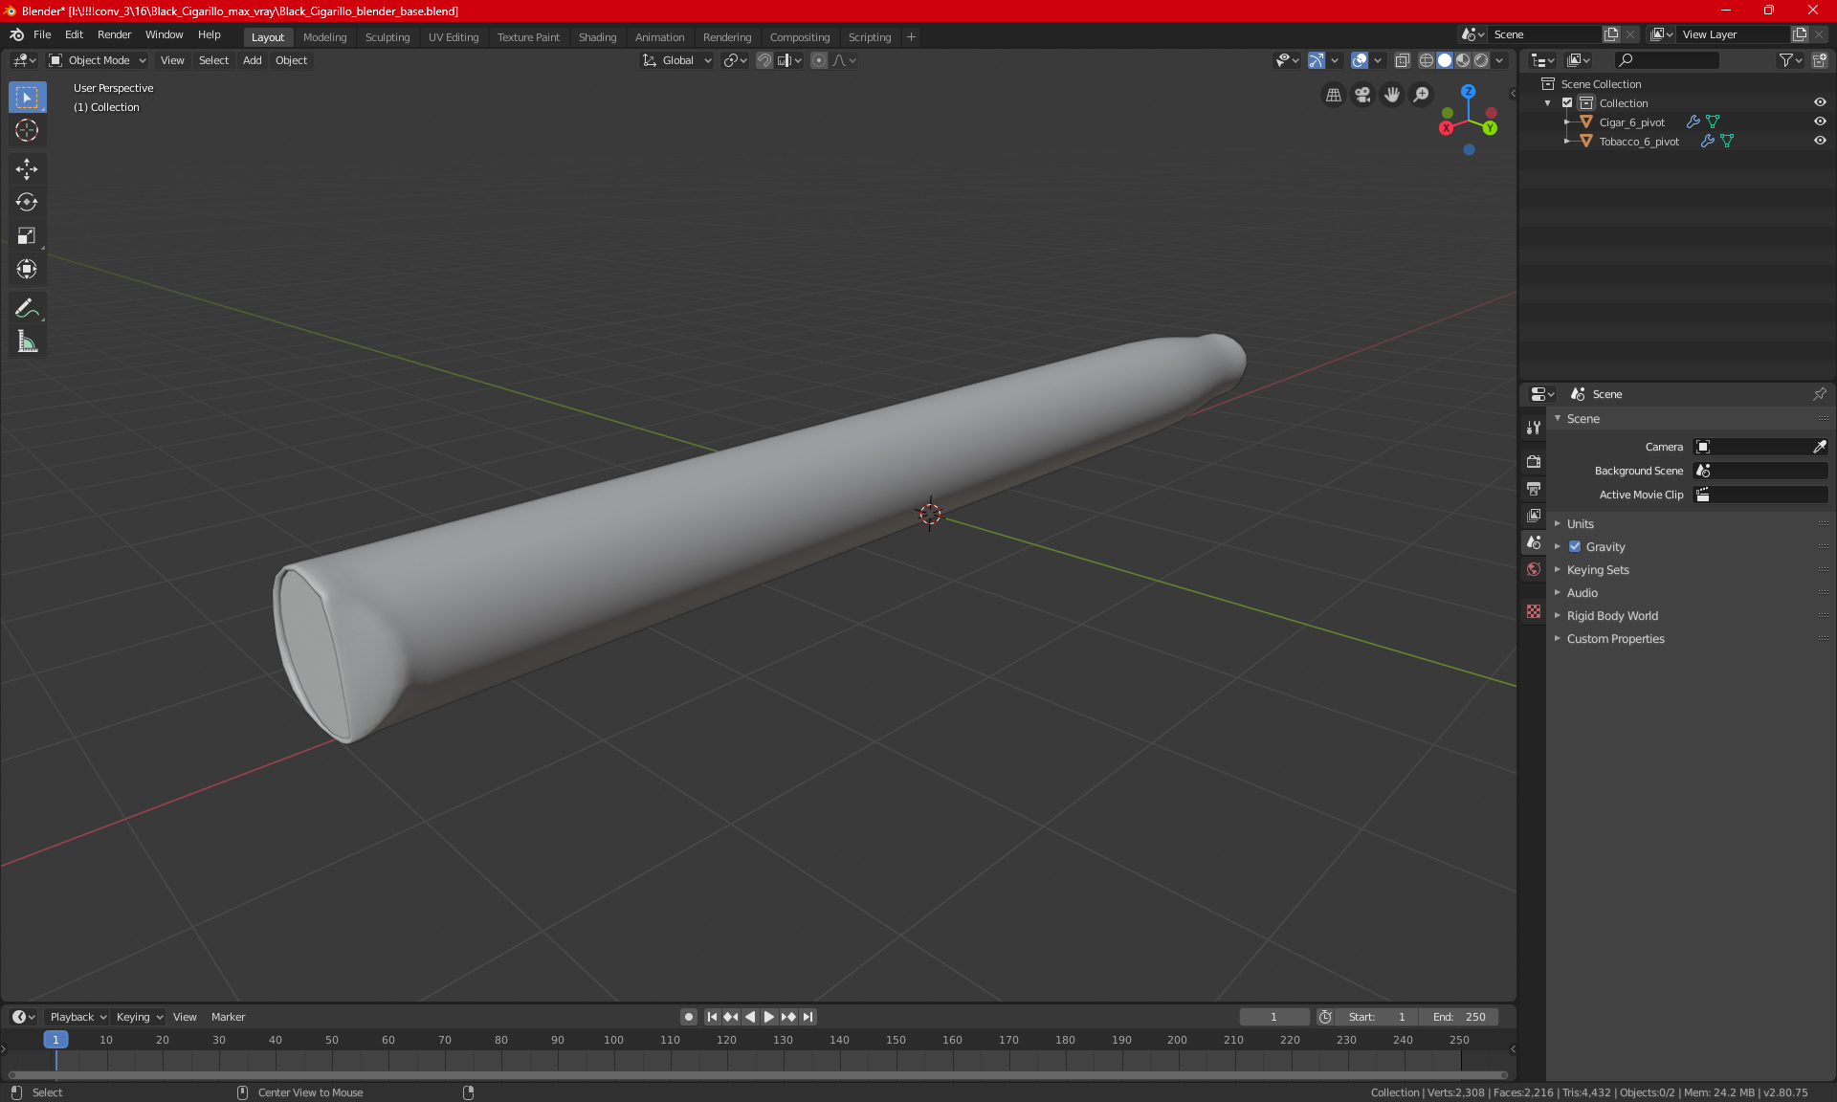
Task: Toggle X-ray display
Action: (x=1402, y=60)
